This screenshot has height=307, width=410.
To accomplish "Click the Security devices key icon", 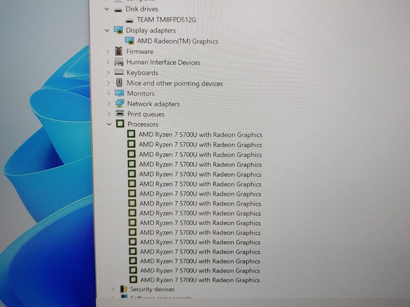I will tap(124, 289).
